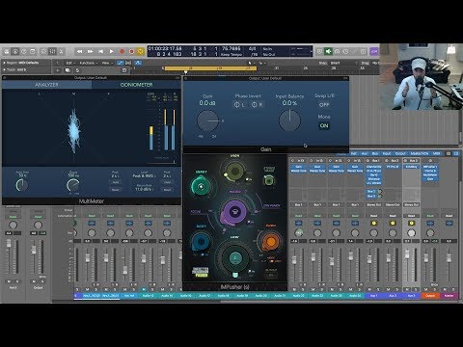Image resolution: width=463 pixels, height=347 pixels.
Task: Click the purple MAGIC knob in Pusher
Action: point(234,212)
